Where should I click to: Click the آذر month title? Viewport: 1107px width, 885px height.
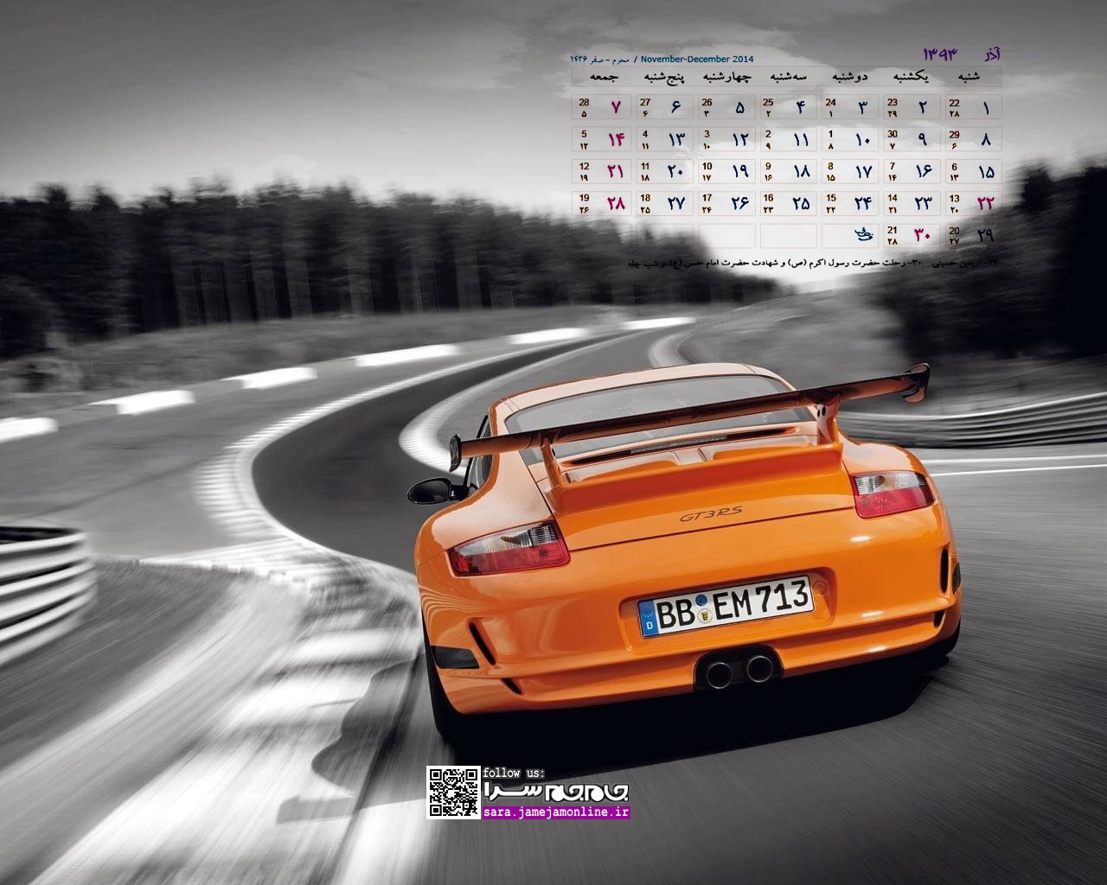[993, 54]
